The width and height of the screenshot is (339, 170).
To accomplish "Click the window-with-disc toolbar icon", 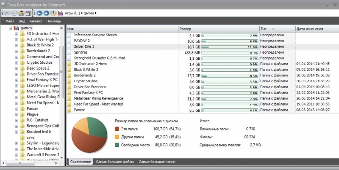I will [28, 13].
